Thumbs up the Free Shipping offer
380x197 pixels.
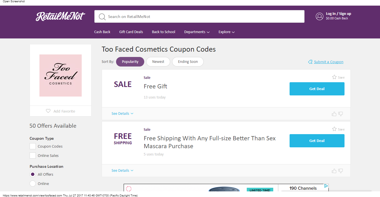pyautogui.click(x=334, y=171)
